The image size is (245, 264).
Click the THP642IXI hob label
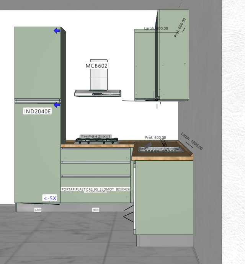click(x=96, y=137)
